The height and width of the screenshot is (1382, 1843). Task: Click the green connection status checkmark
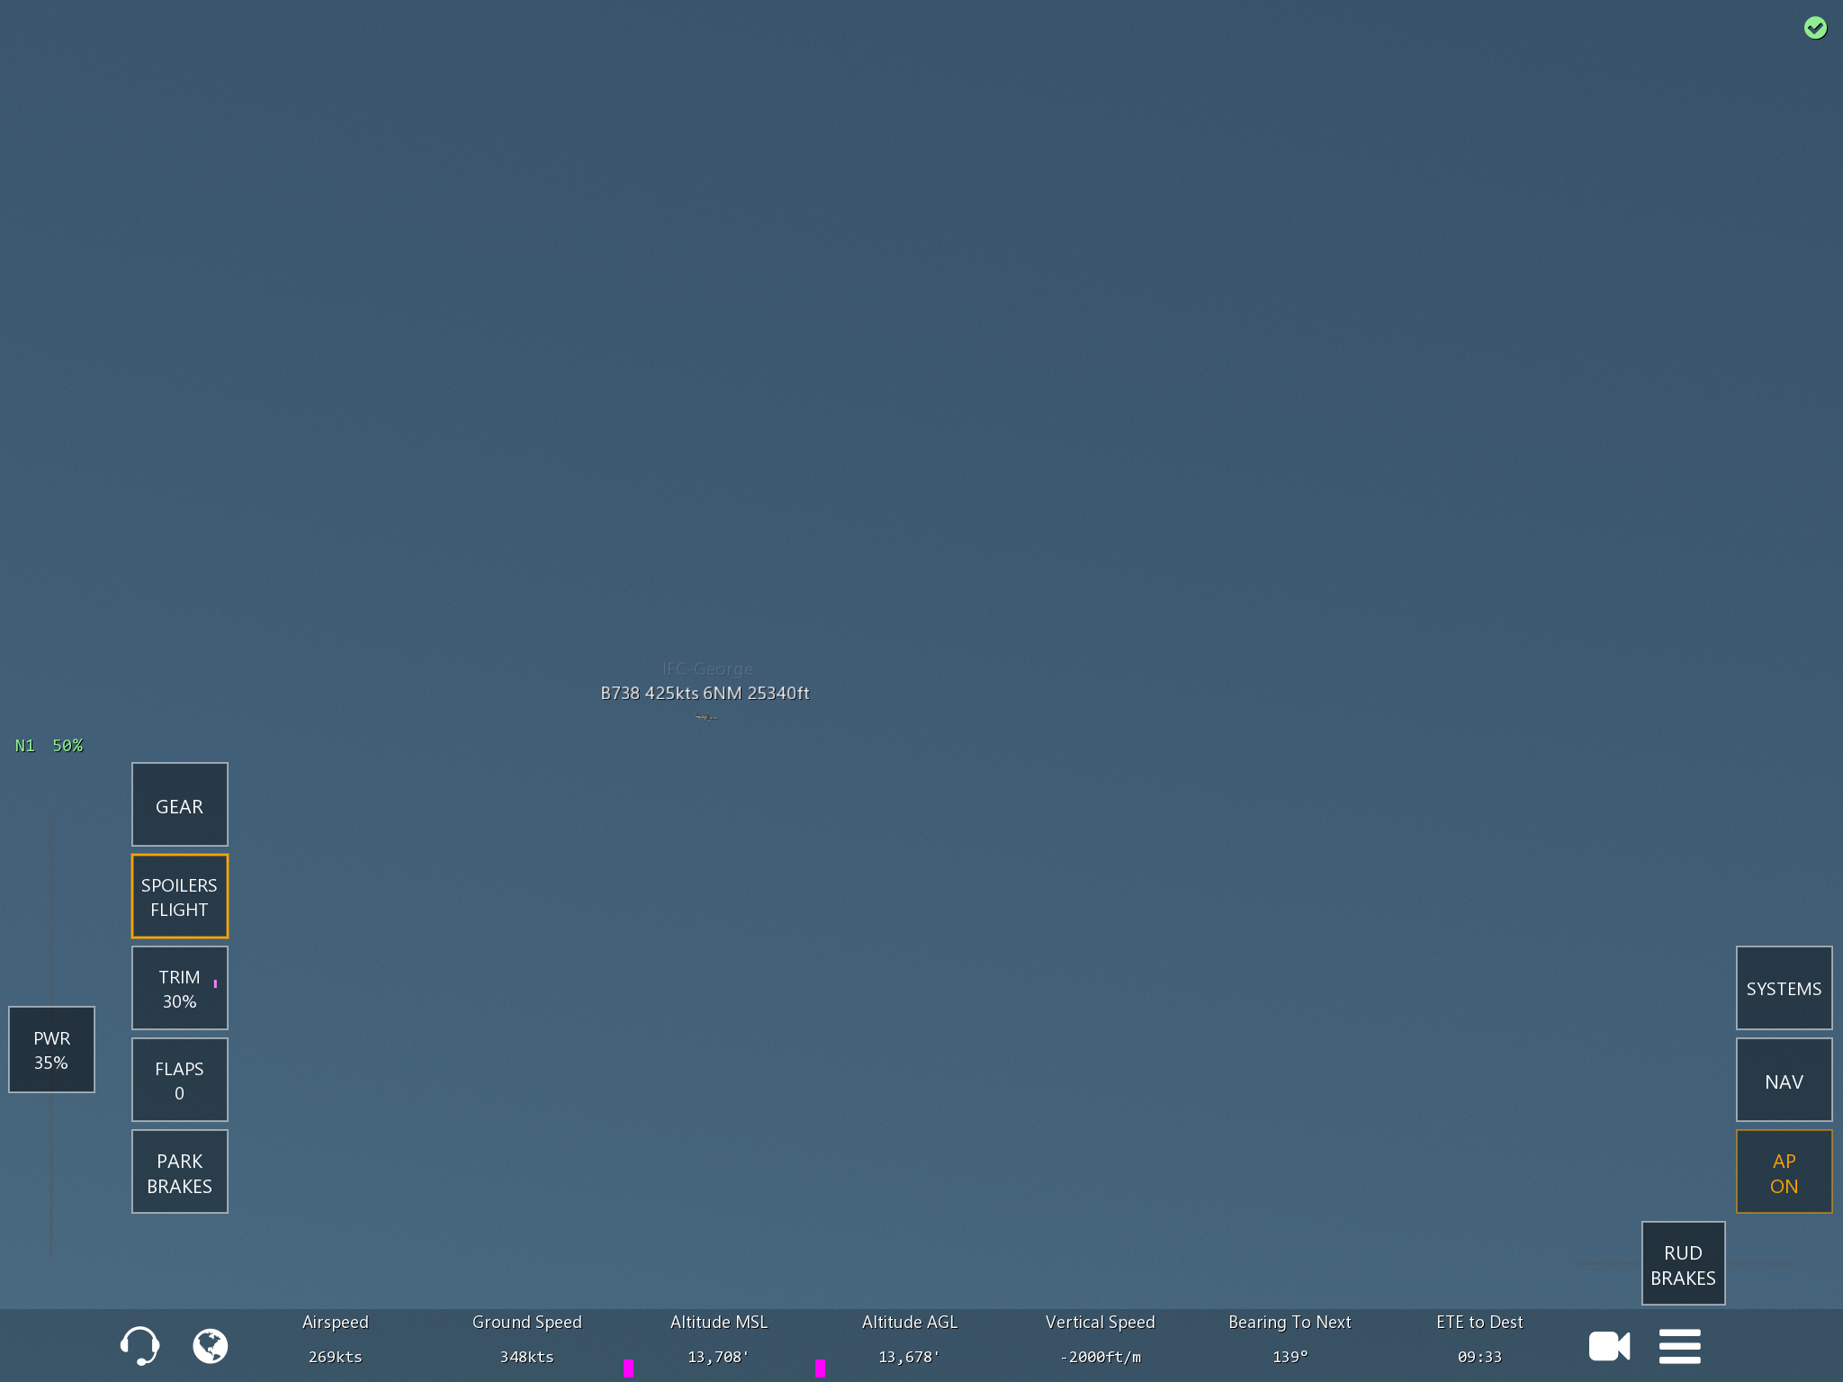[1815, 28]
